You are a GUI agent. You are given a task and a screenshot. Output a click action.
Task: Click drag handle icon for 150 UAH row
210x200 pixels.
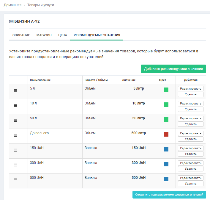coord(15,150)
